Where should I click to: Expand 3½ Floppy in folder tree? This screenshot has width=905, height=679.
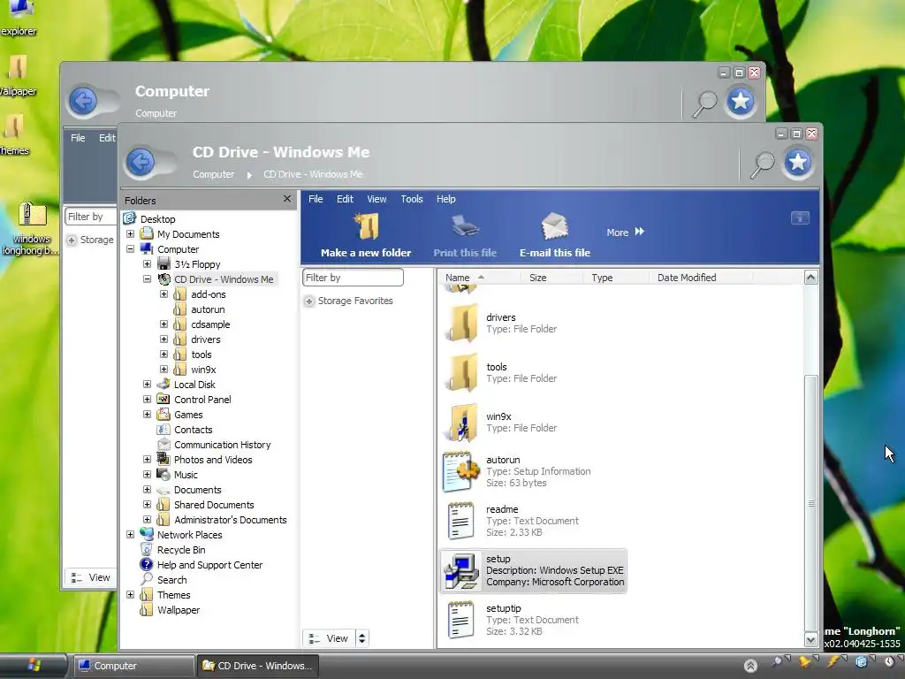pyautogui.click(x=148, y=263)
